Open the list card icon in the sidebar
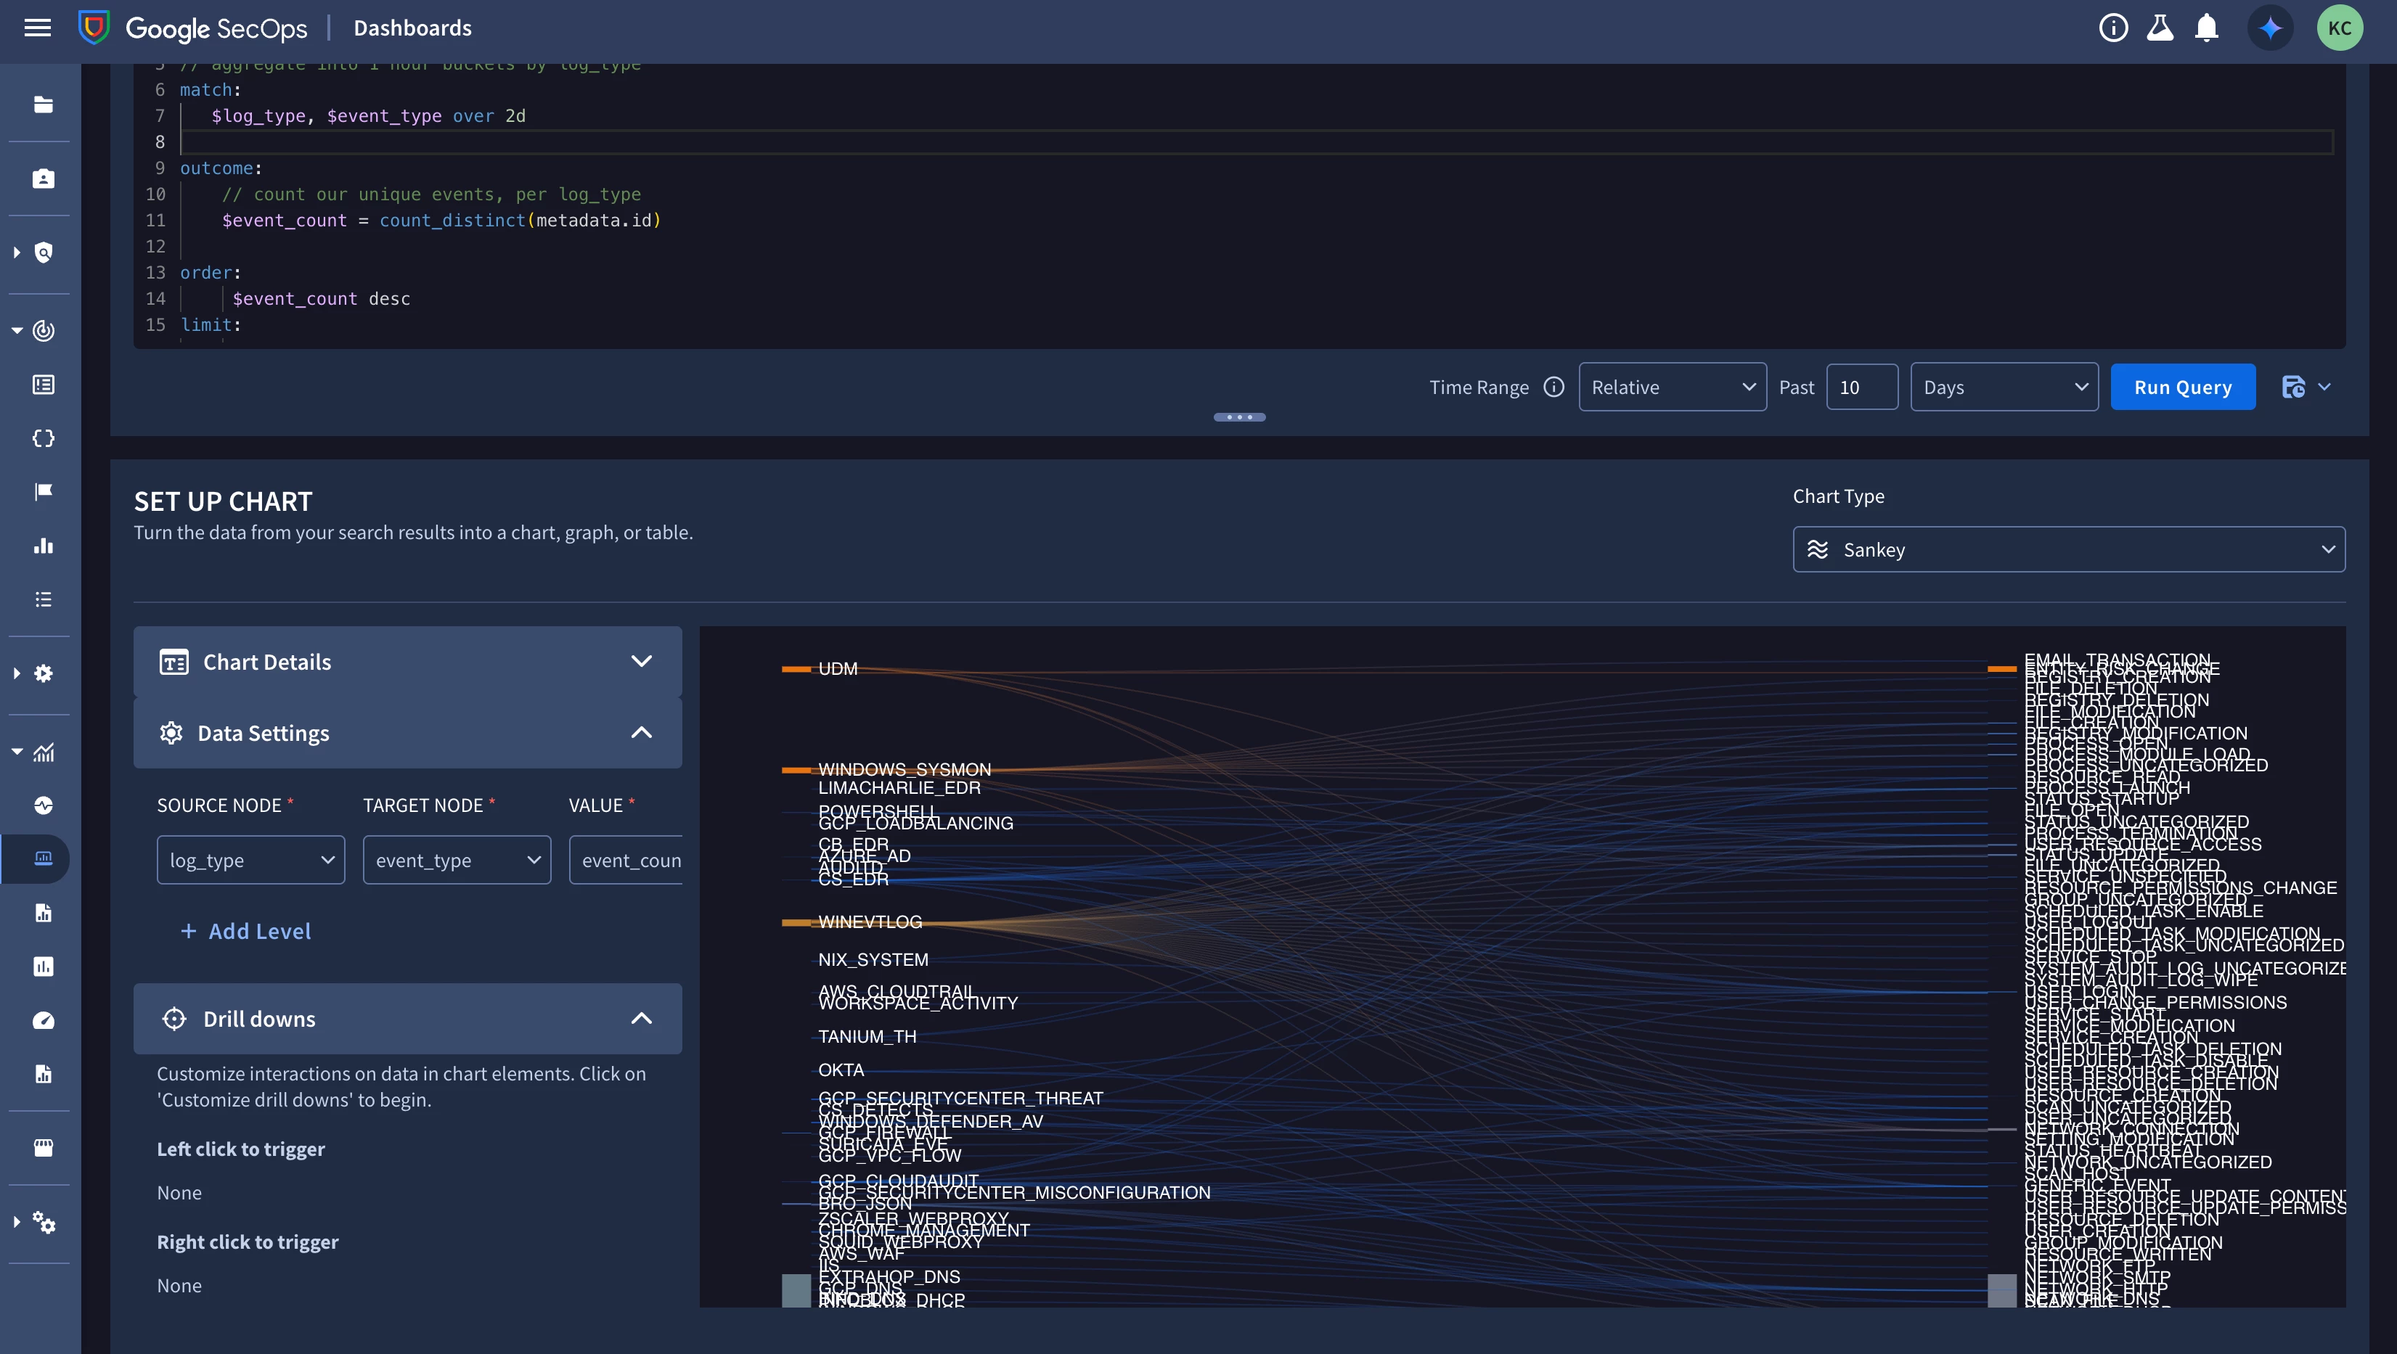 tap(44, 384)
